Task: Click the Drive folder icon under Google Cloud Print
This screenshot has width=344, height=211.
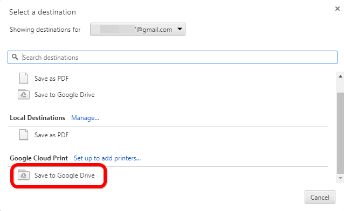Action: click(24, 175)
